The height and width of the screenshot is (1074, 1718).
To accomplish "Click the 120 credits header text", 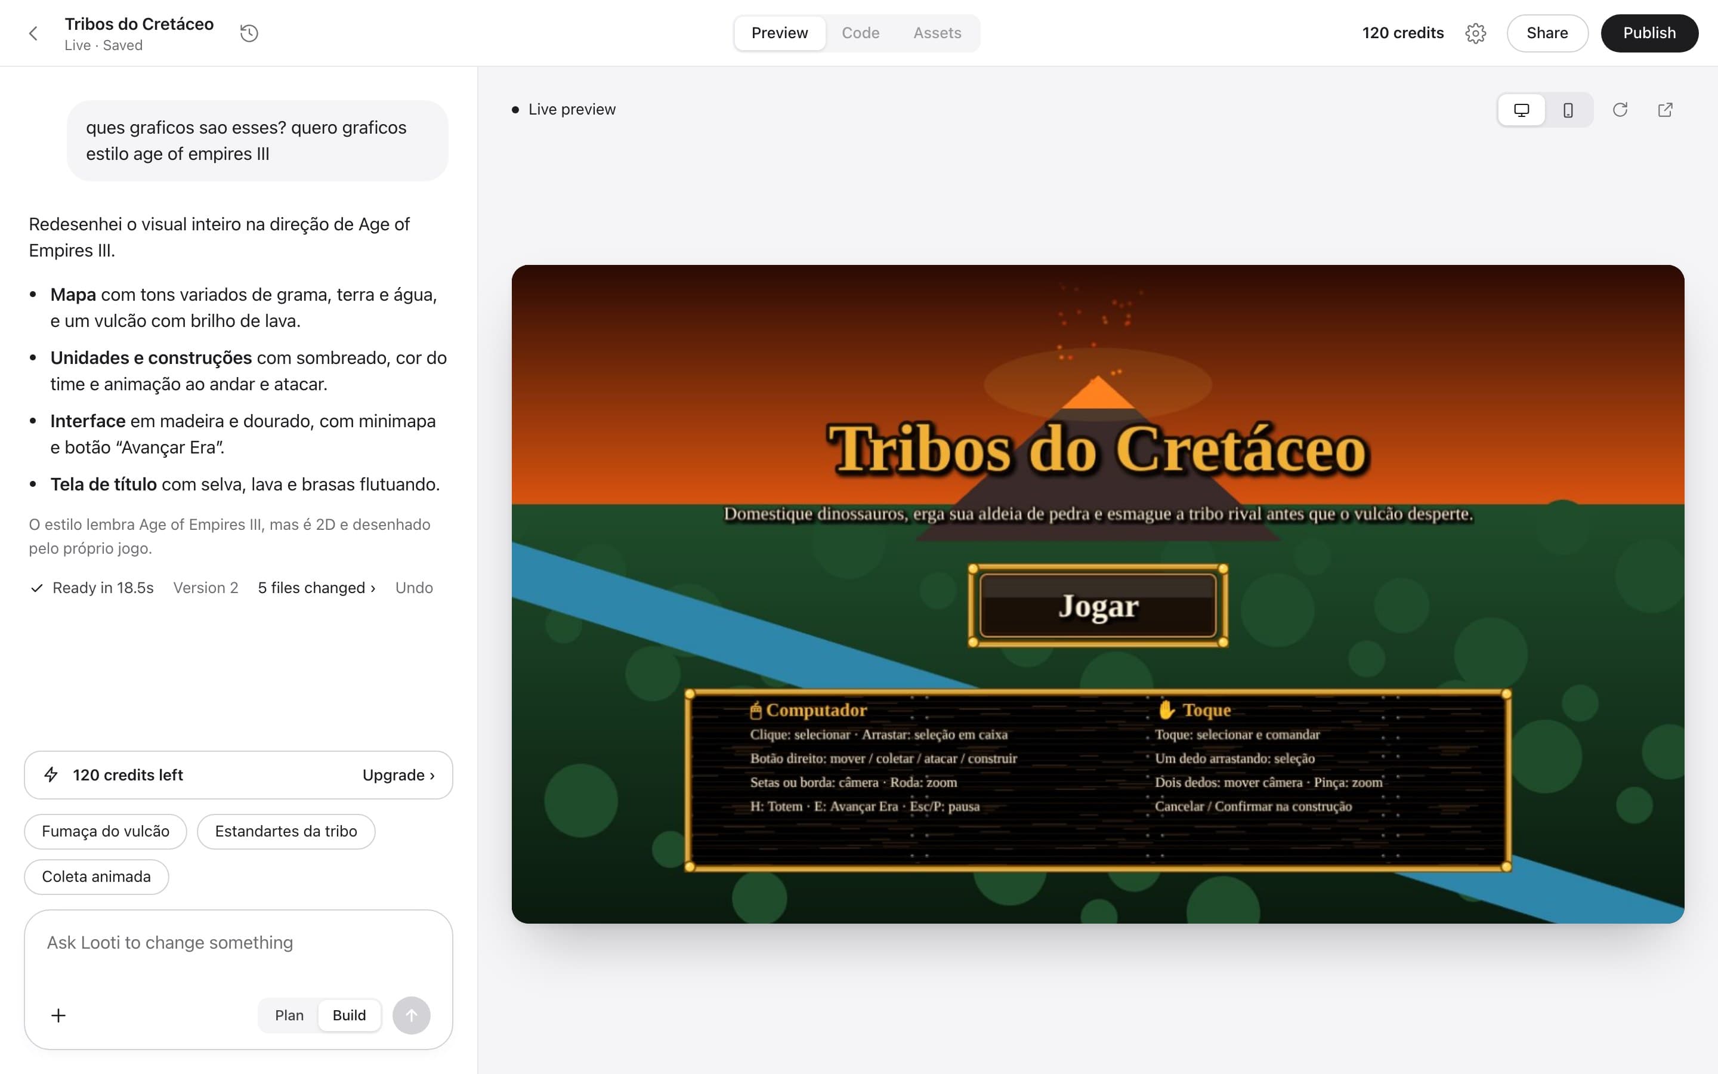I will pyautogui.click(x=1403, y=33).
